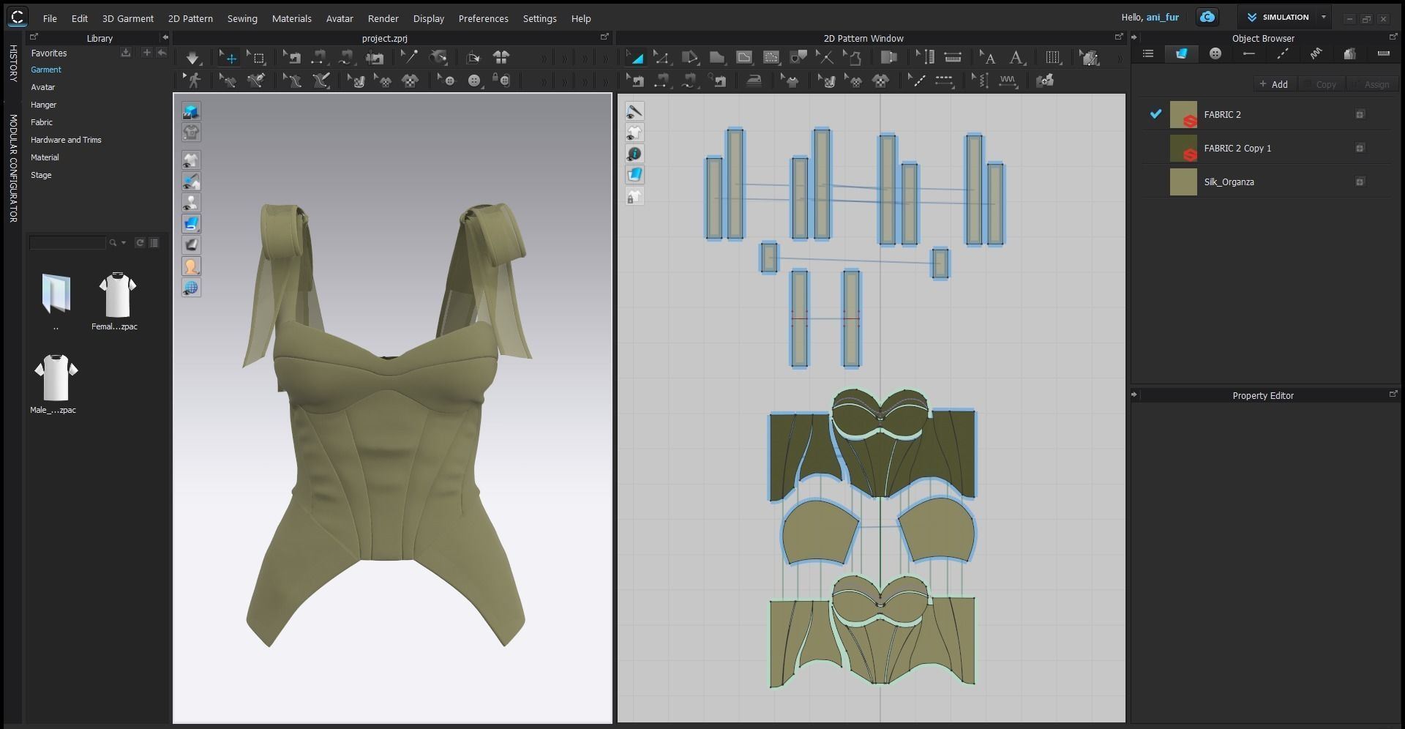Open the SIMULATION dropdown arrow
The height and width of the screenshot is (729, 1405).
pyautogui.click(x=1324, y=17)
